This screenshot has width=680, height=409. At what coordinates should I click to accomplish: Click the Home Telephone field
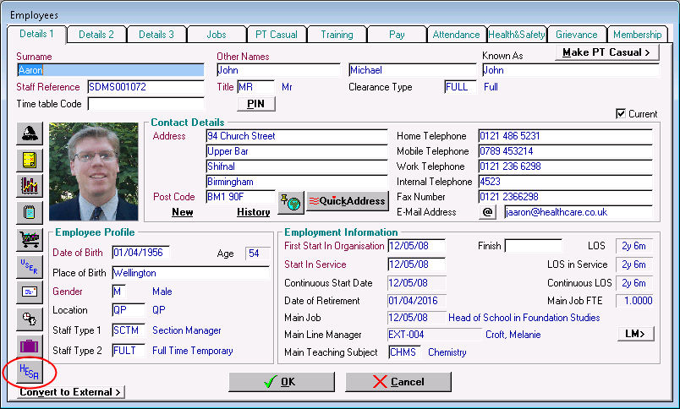coord(566,136)
